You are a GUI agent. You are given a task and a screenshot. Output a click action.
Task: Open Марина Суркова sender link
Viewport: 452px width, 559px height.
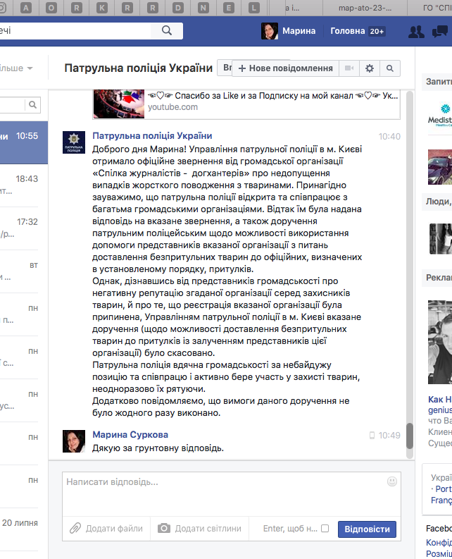[x=130, y=434]
